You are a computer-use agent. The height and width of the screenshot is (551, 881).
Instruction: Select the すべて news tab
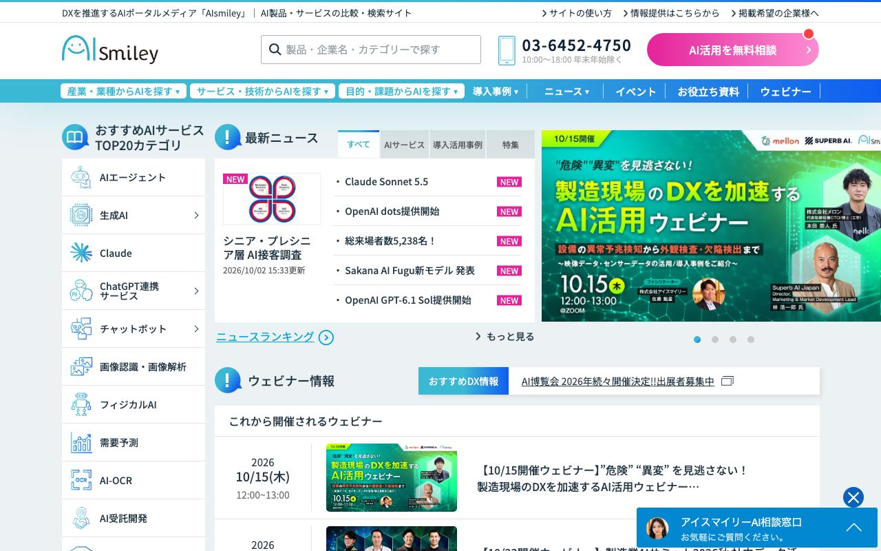pos(359,145)
